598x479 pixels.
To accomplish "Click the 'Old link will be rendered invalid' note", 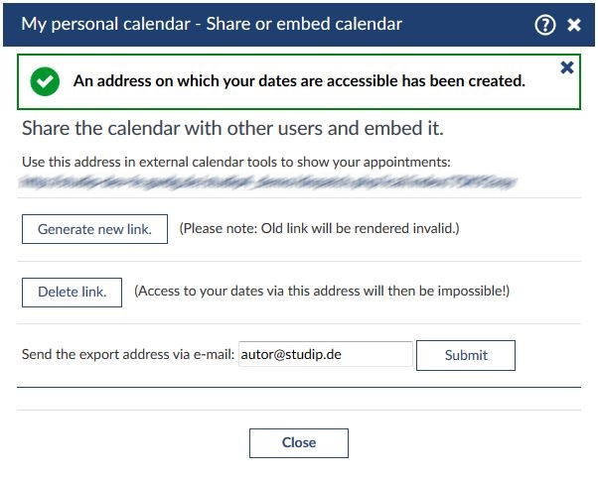I will click(319, 229).
